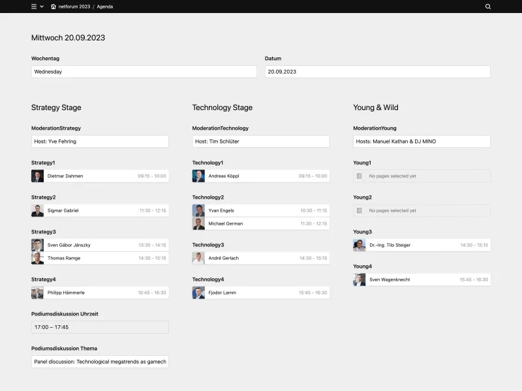
Task: Open the search icon top right
Action: click(x=487, y=7)
